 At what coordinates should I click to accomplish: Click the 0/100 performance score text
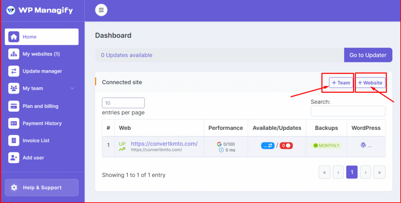[x=229, y=144]
